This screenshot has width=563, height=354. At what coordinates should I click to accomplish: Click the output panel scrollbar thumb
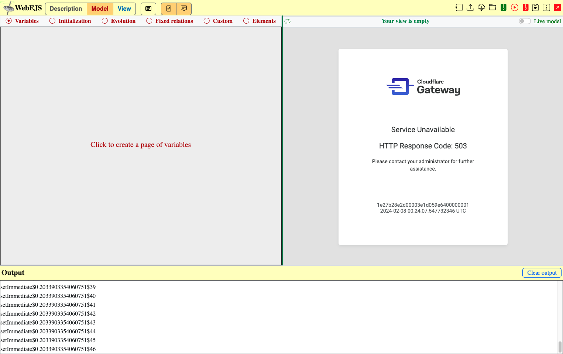pos(560,347)
